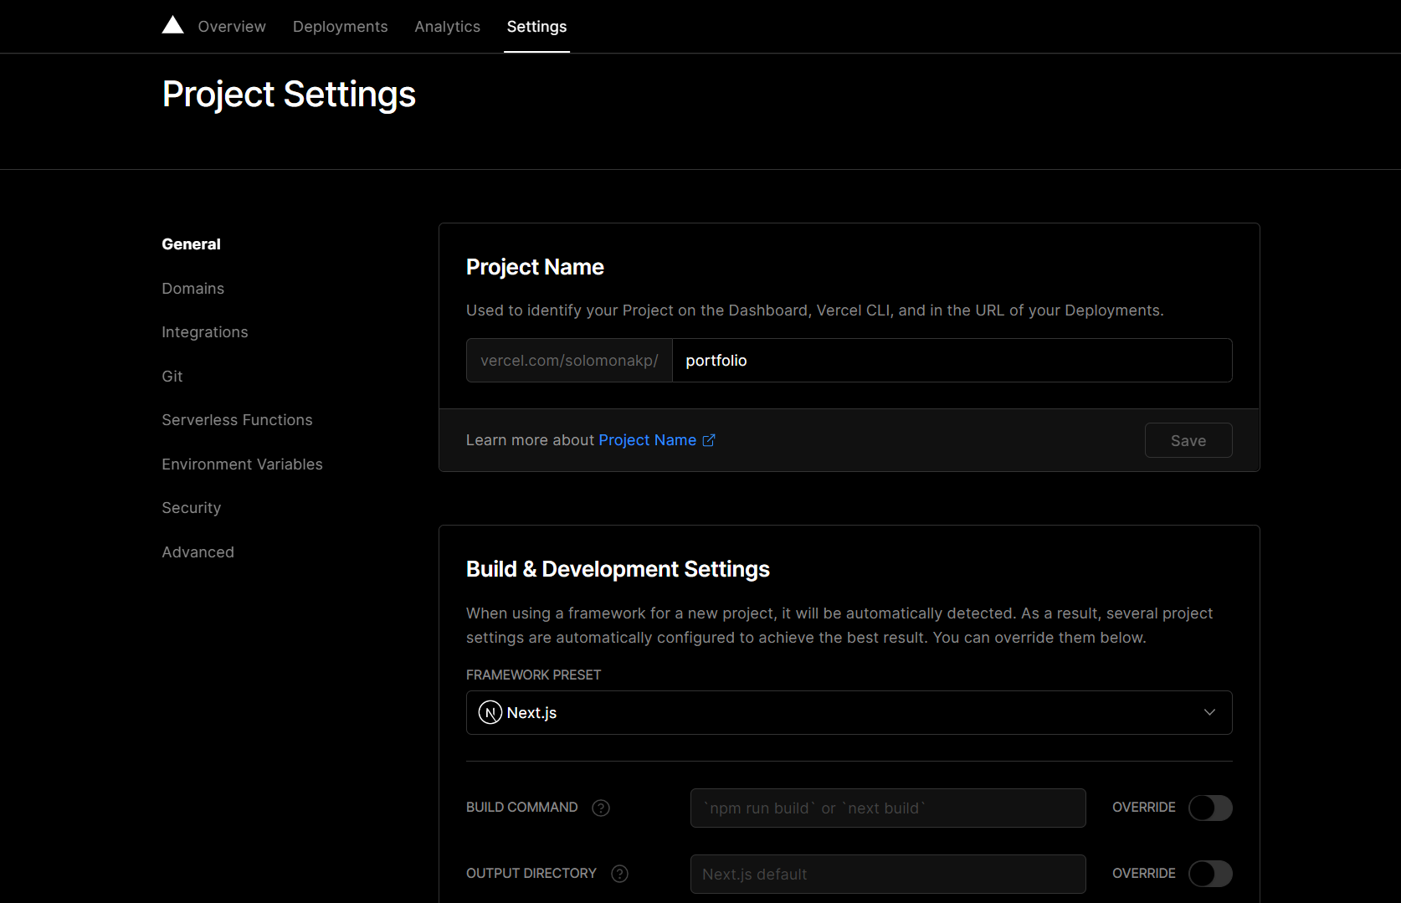Open the Security settings section
The width and height of the screenshot is (1401, 903).
pos(191,507)
